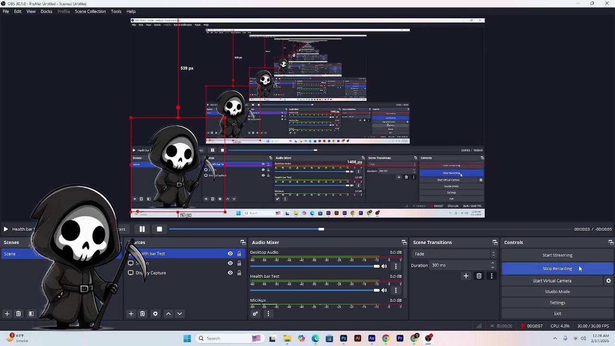Delete selected source using trash icon
Viewport: 615px width, 346px height.
click(x=142, y=313)
